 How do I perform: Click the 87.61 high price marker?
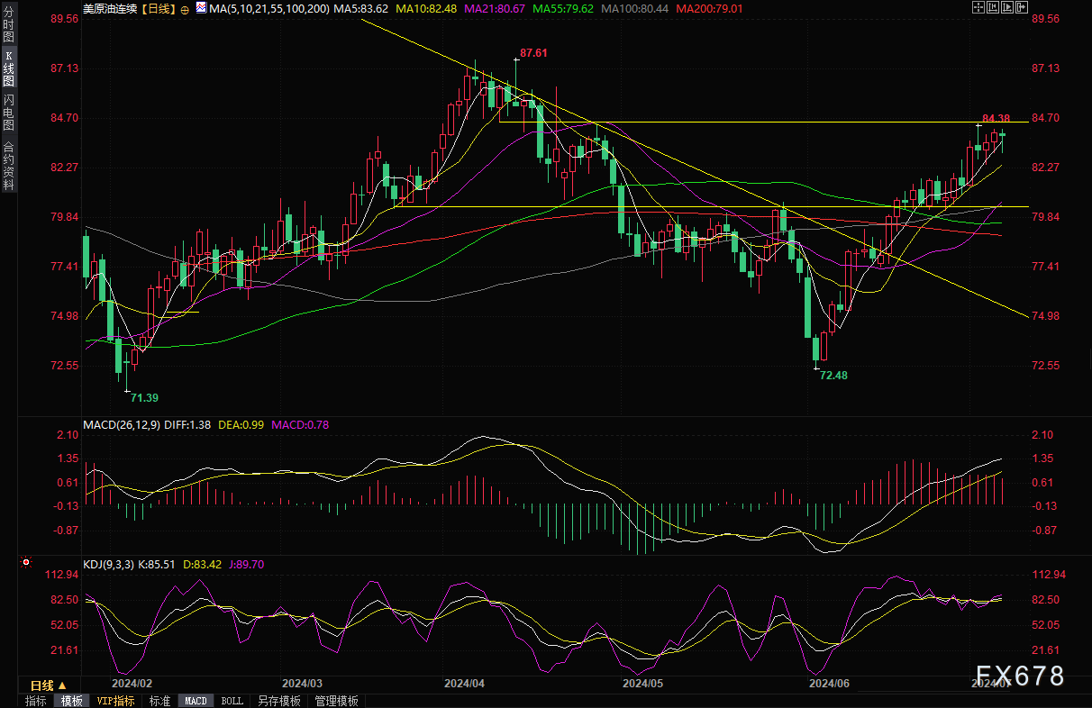(x=534, y=53)
